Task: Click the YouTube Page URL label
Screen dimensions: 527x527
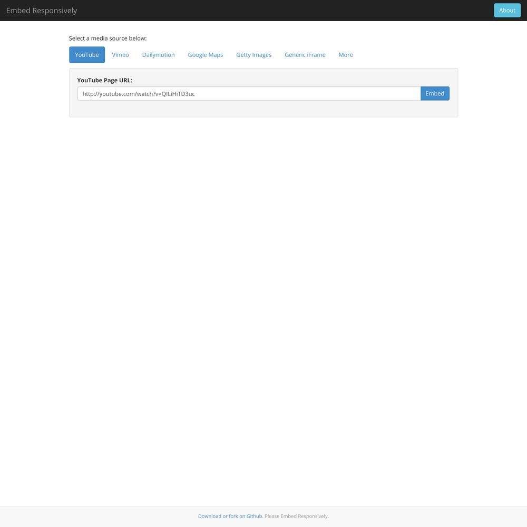Action: tap(104, 80)
